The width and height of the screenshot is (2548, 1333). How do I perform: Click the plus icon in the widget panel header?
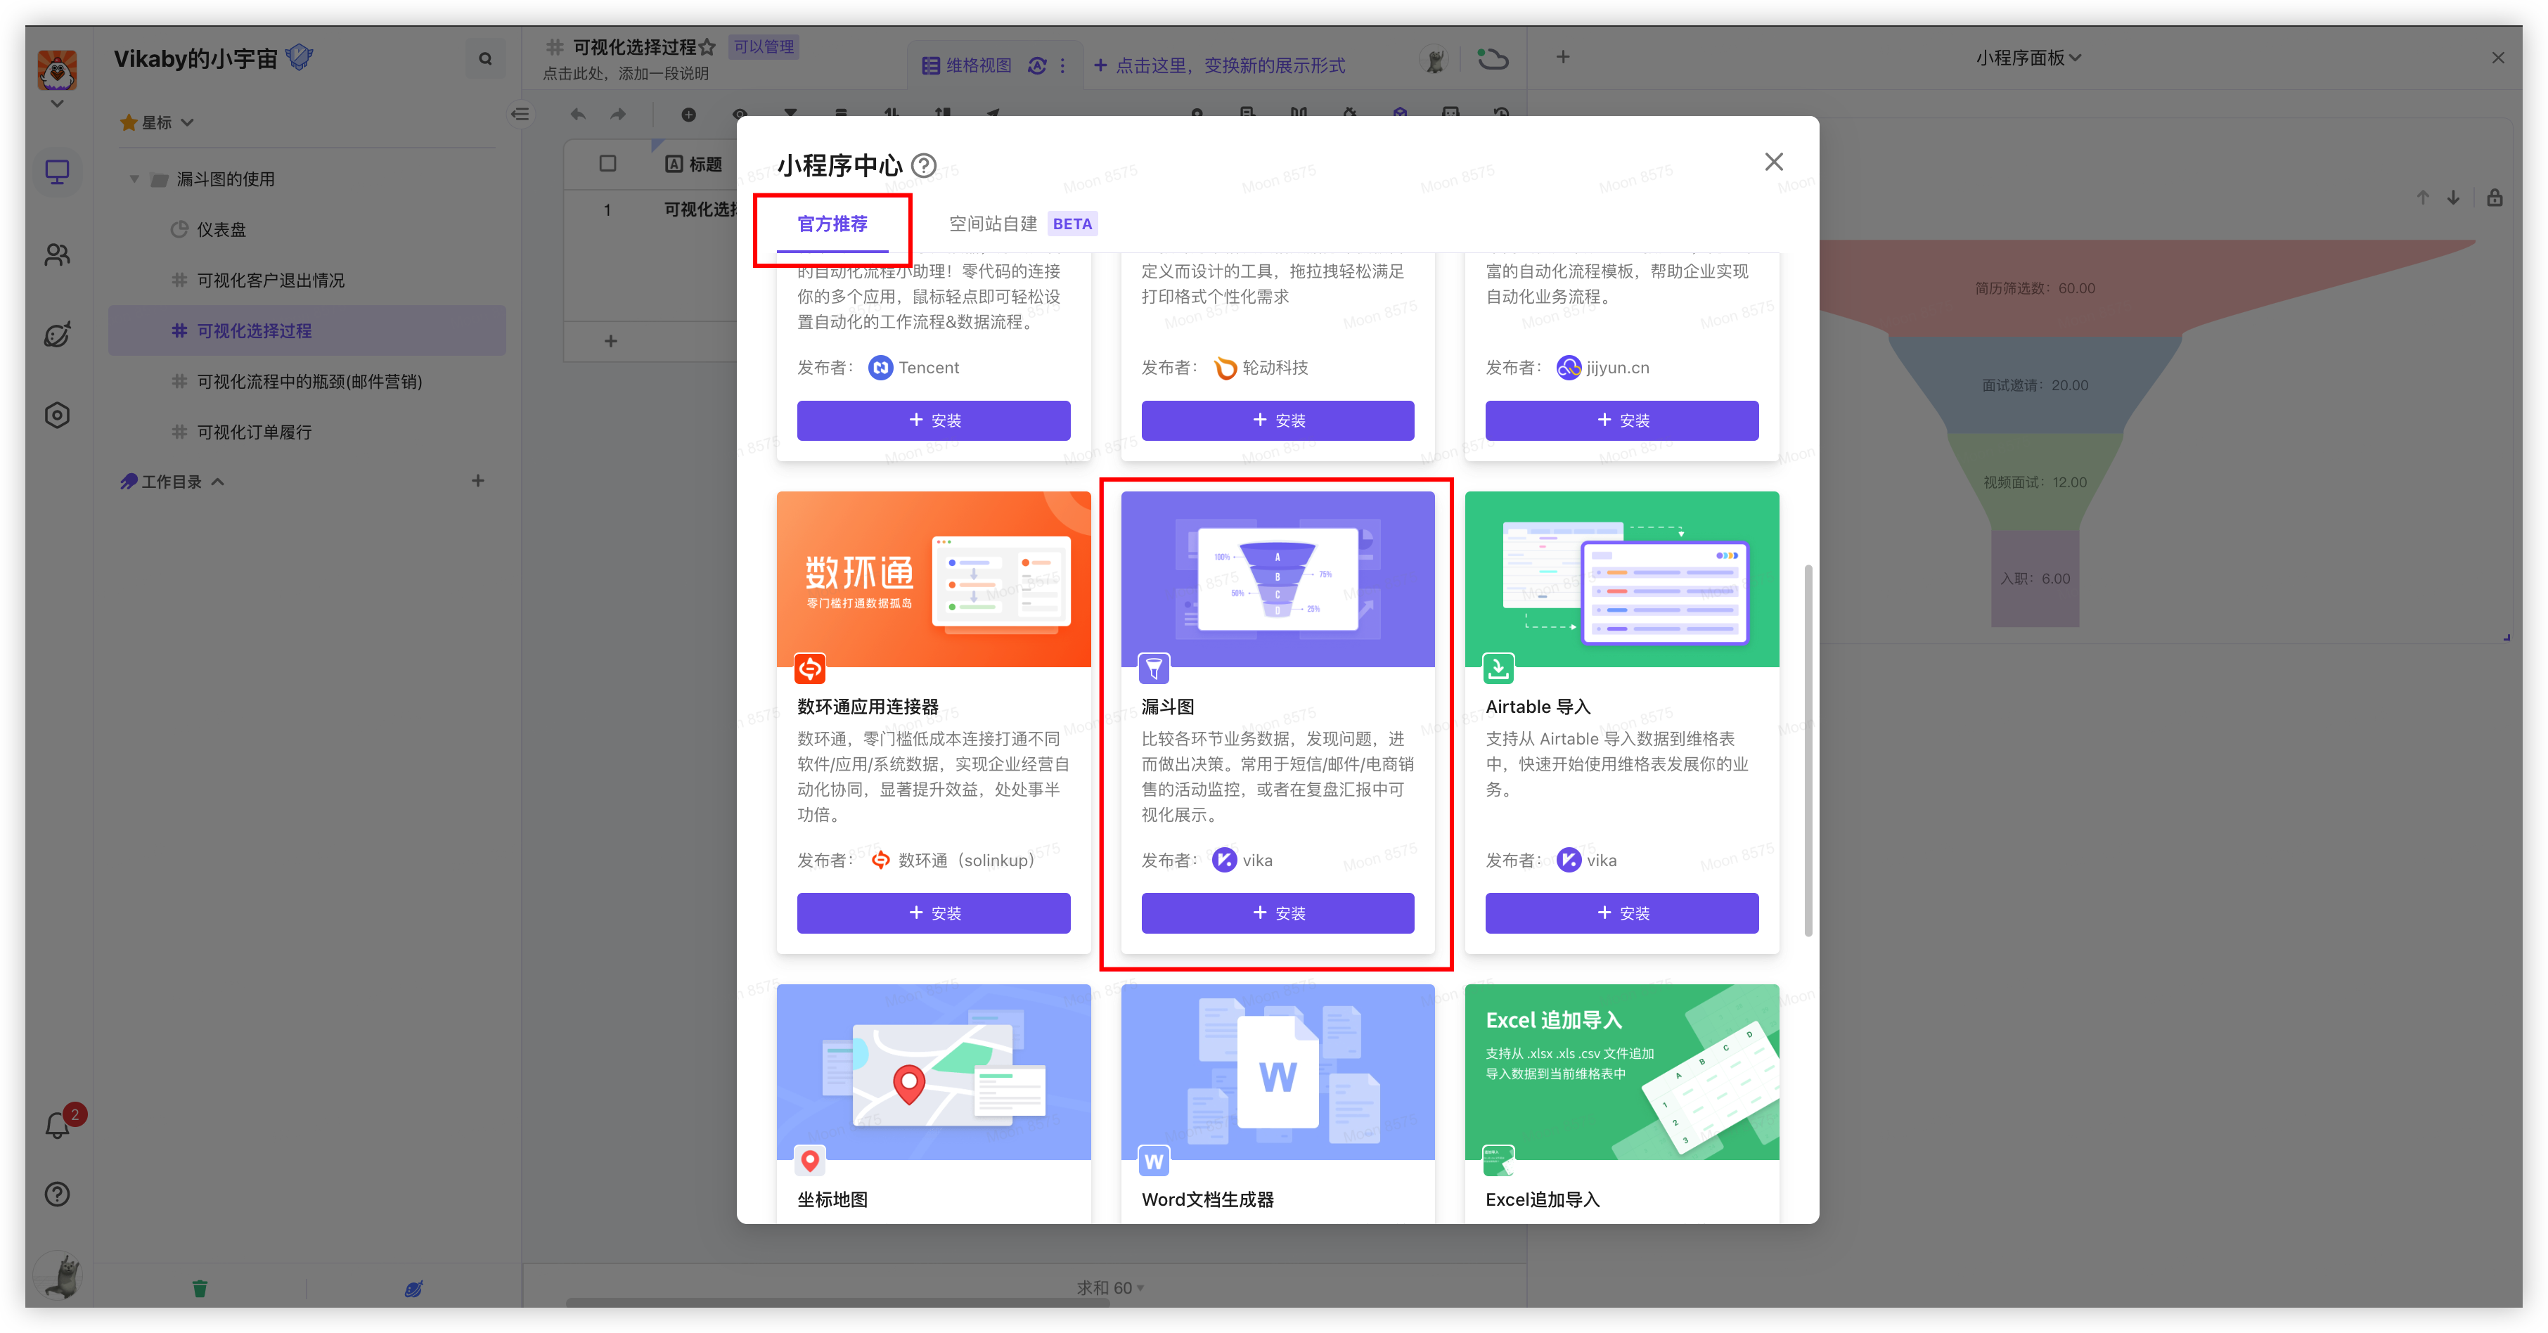click(x=1563, y=58)
